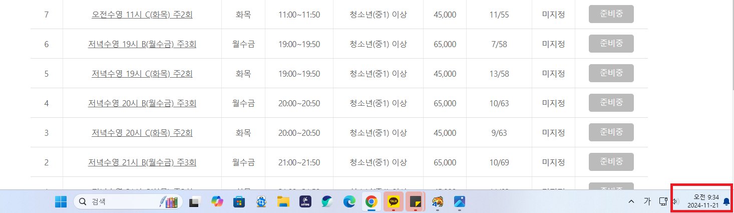Open 오전수영 11시 C(화목) 주2회 link
The width and height of the screenshot is (734, 213).
142,15
